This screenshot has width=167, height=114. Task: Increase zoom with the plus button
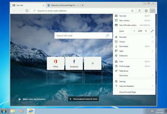tap(146, 31)
